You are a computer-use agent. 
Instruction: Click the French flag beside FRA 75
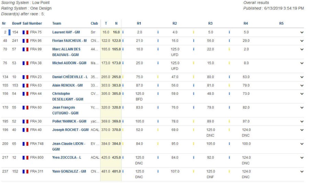25,32
